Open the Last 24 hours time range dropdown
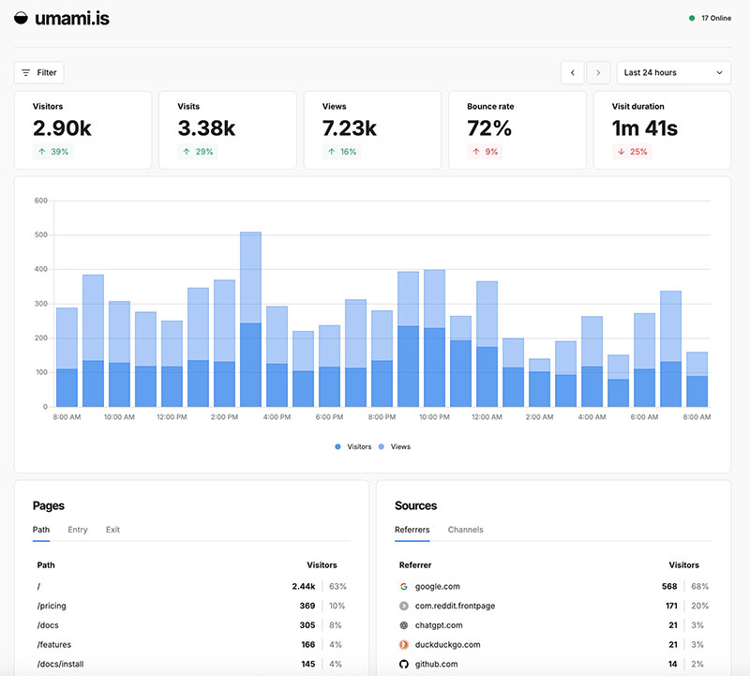Image resolution: width=750 pixels, height=676 pixels. [x=671, y=72]
